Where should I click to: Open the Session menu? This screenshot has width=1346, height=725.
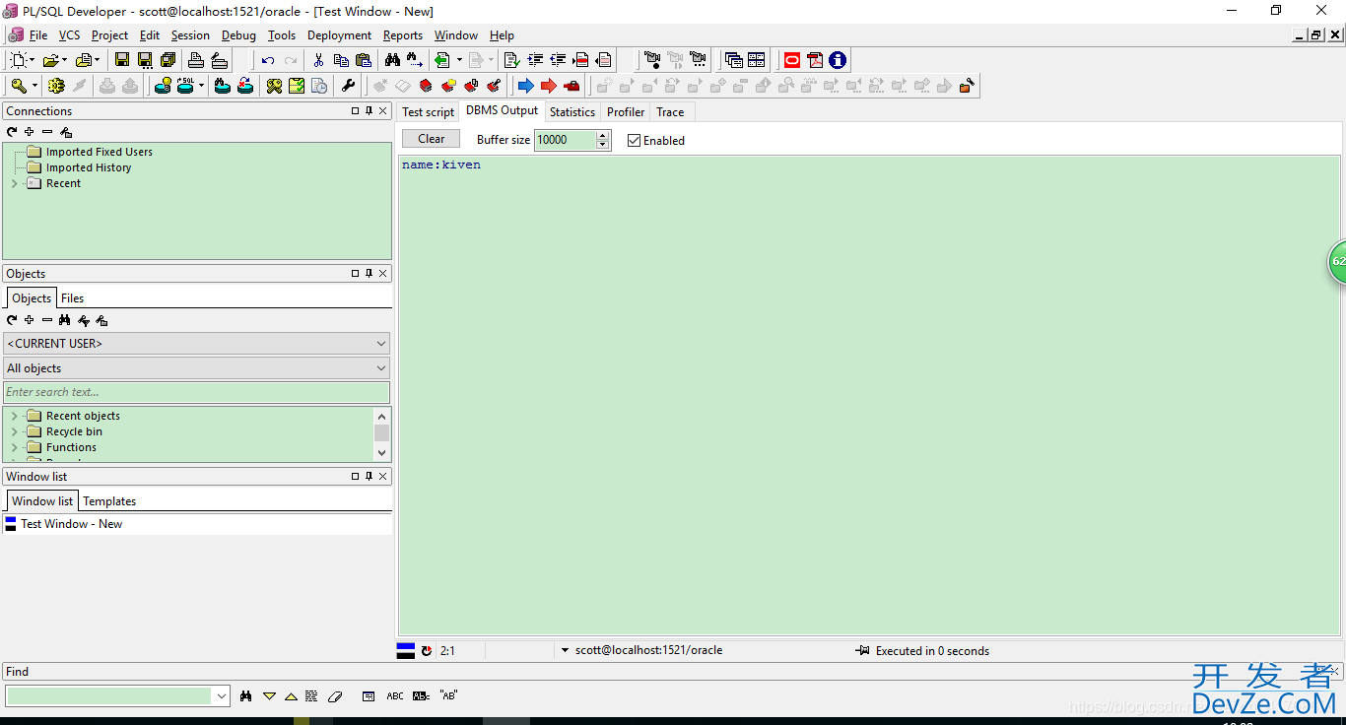pos(190,35)
